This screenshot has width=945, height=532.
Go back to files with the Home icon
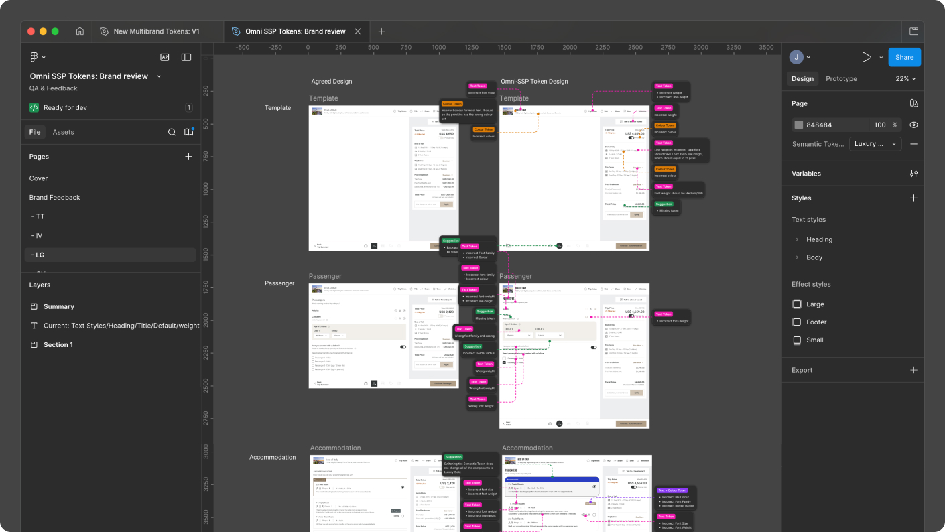[79, 31]
